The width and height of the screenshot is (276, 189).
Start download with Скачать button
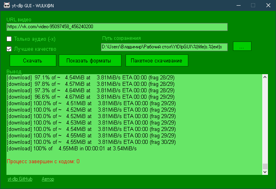[x=33, y=60]
